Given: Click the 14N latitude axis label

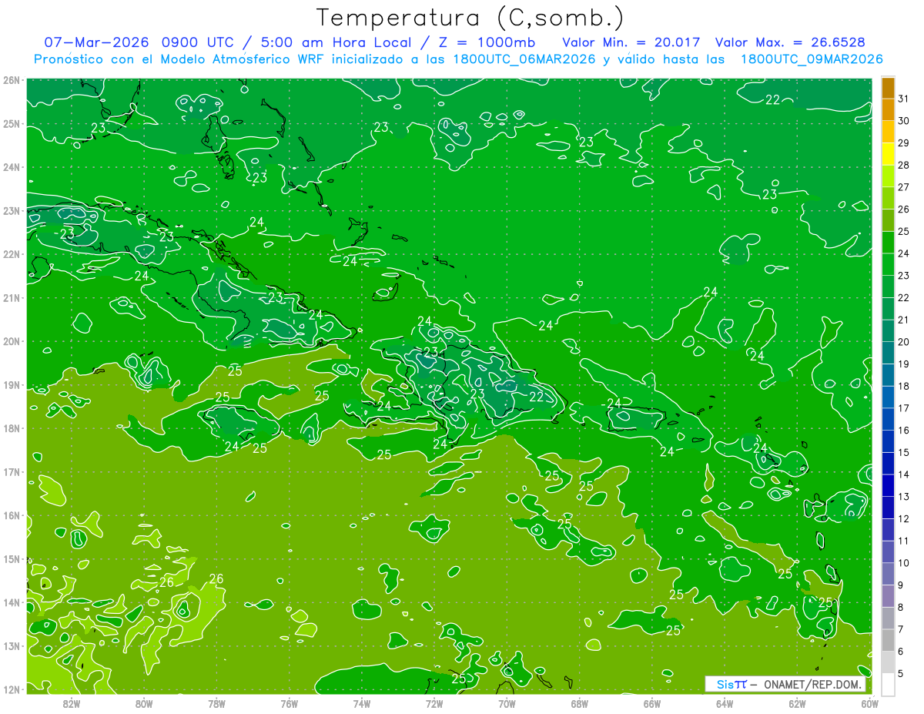Looking at the screenshot, I should pyautogui.click(x=11, y=602).
